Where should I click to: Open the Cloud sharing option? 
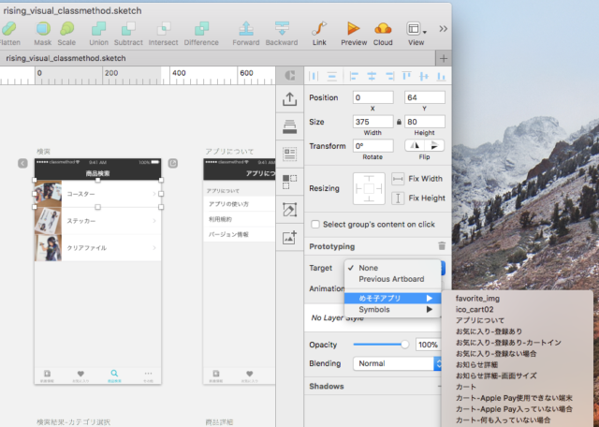pyautogui.click(x=383, y=29)
